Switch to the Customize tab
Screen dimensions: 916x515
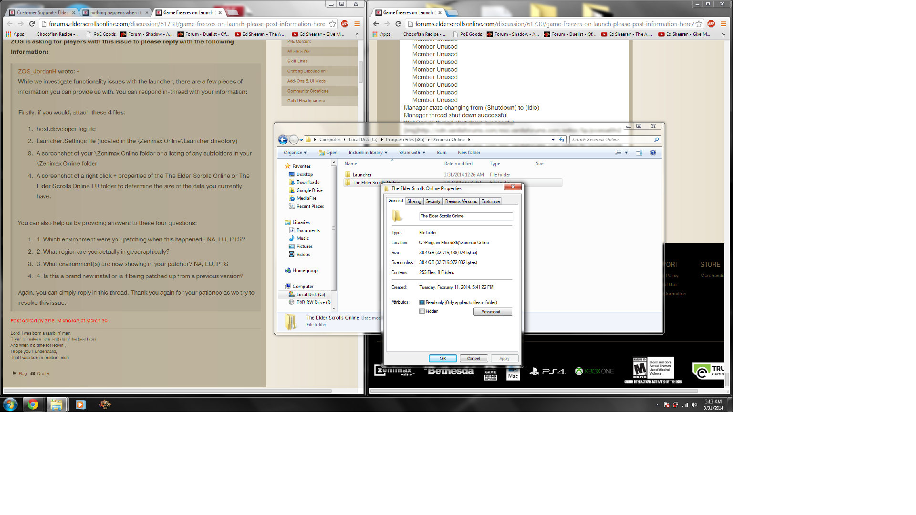click(490, 201)
